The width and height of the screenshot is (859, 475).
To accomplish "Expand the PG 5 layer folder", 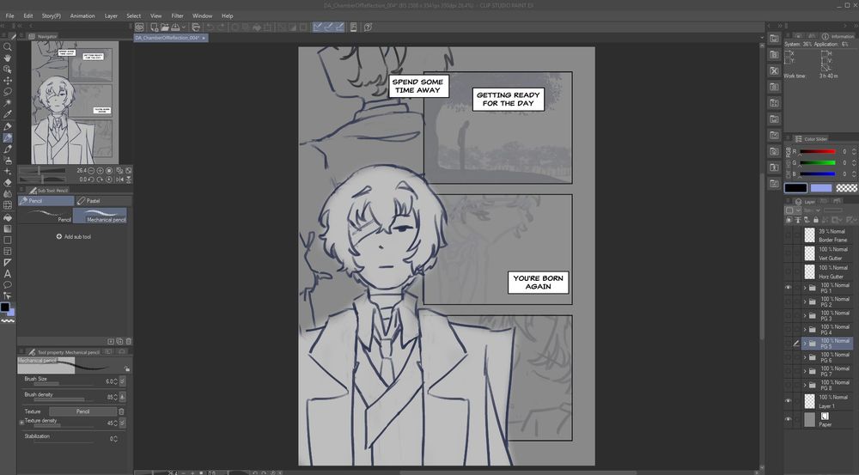I will click(x=805, y=344).
